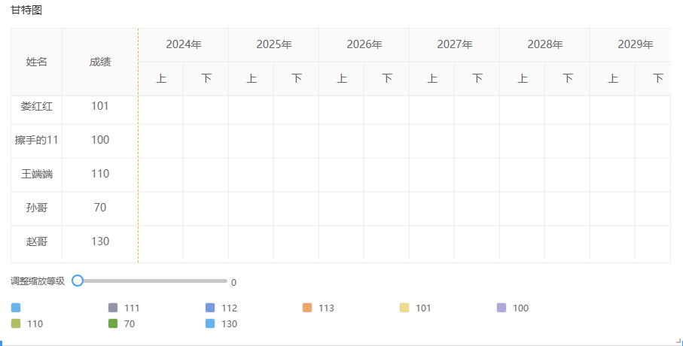Select the 2024年 timeline header

pos(184,44)
